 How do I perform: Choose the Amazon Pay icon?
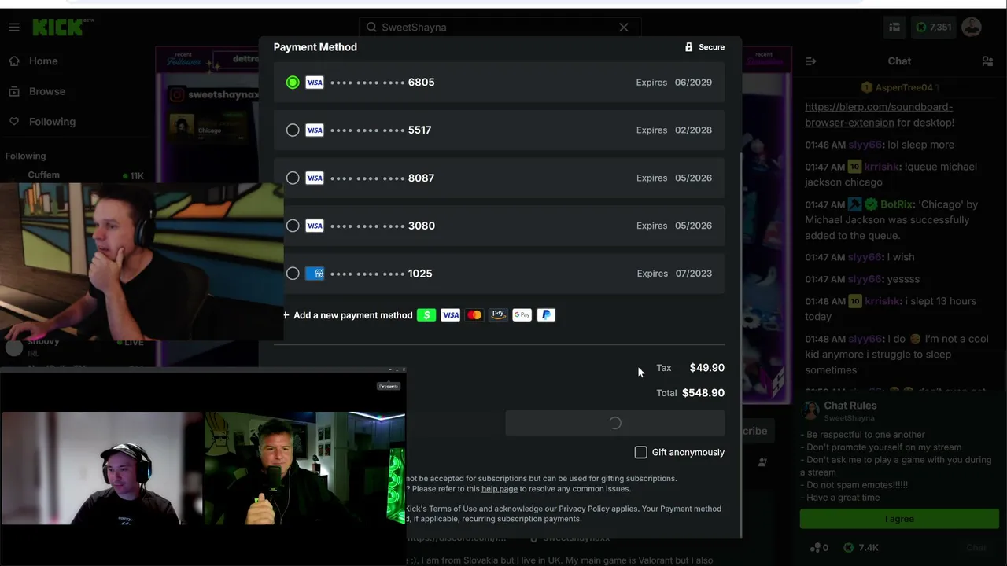[x=498, y=315]
